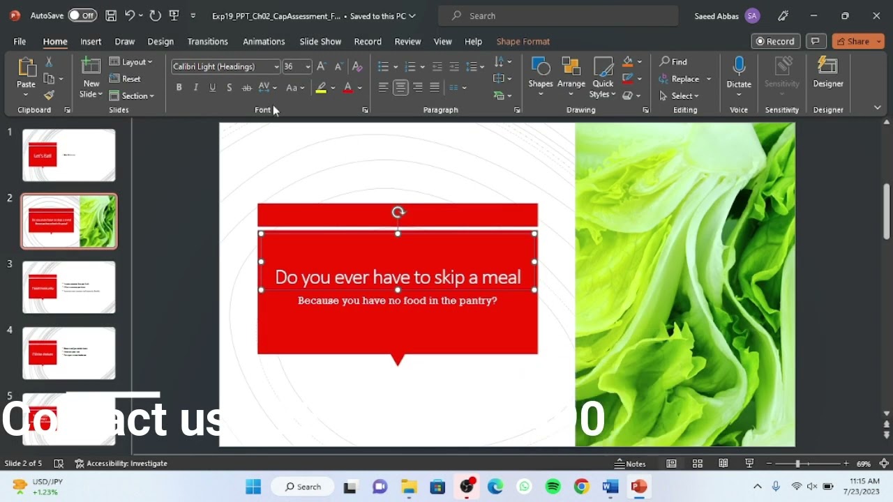Toggle underline formatting

[x=212, y=88]
